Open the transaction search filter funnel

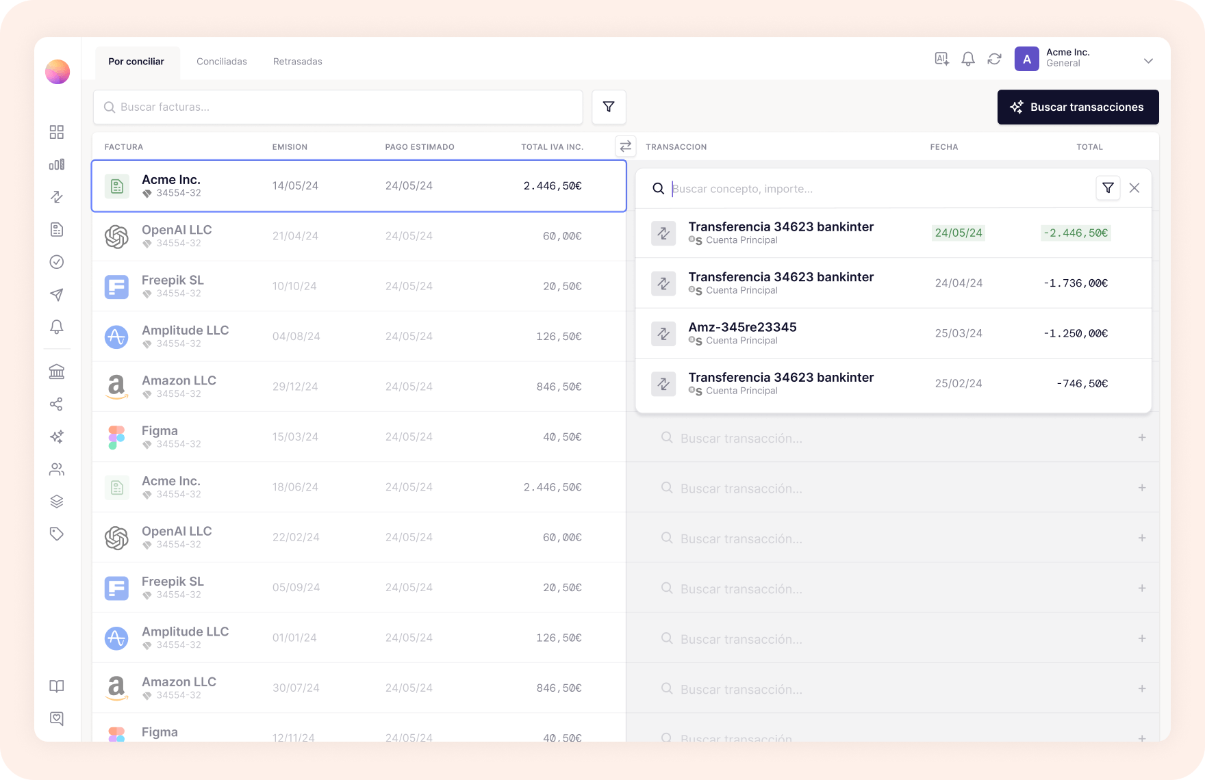coord(1108,188)
